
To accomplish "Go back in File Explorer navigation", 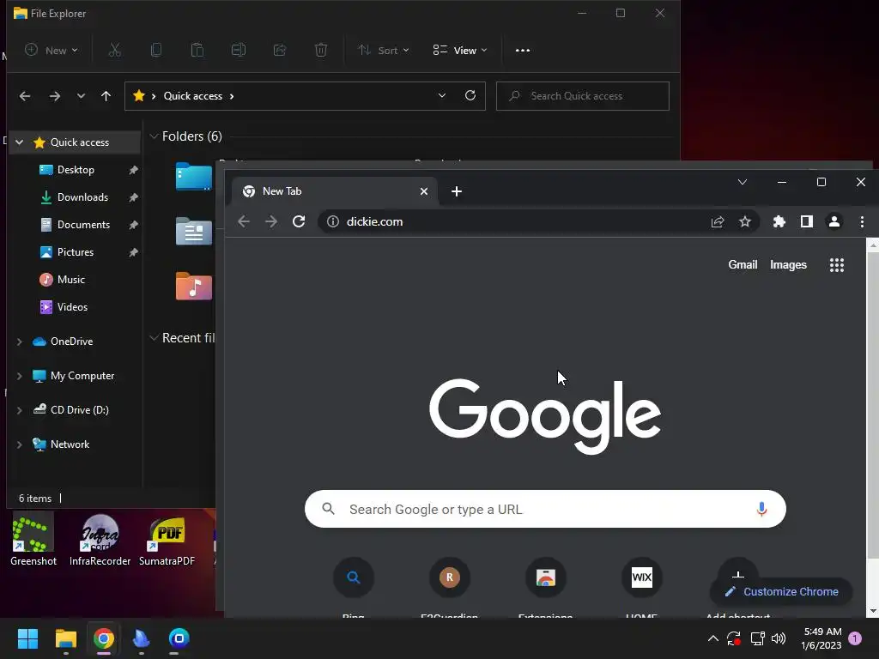I will pyautogui.click(x=25, y=96).
